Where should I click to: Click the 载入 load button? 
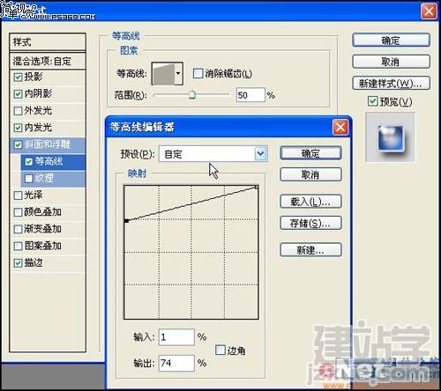point(310,202)
